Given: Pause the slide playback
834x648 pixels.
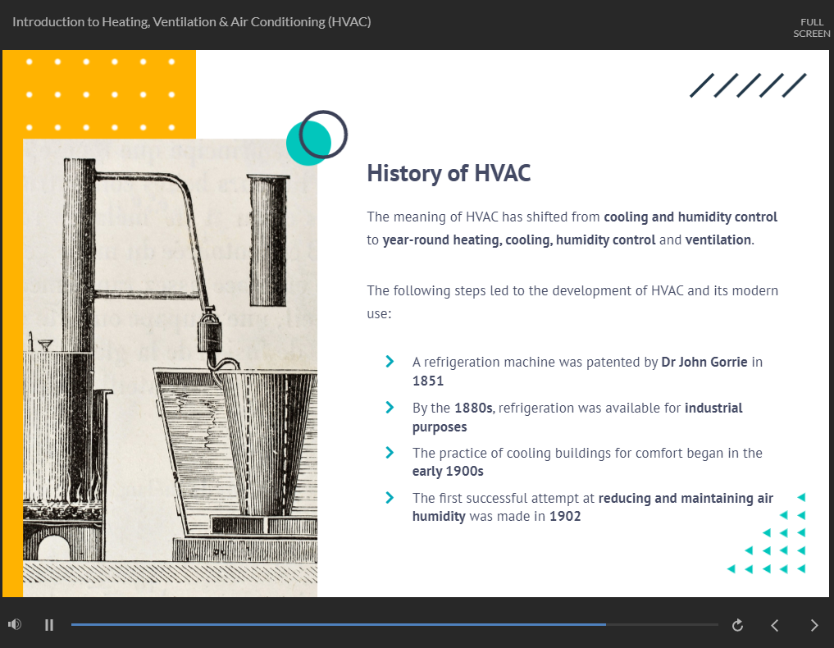Looking at the screenshot, I should pos(49,625).
